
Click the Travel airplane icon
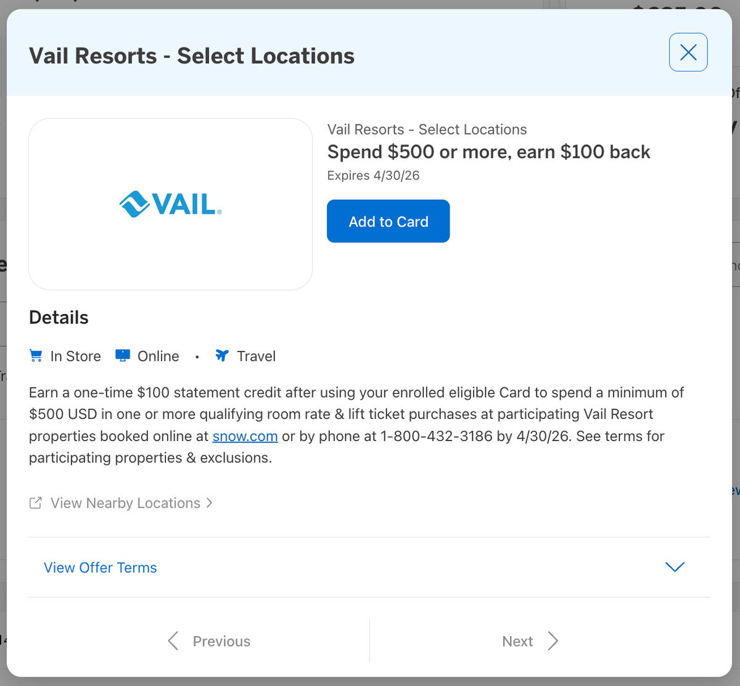(221, 355)
